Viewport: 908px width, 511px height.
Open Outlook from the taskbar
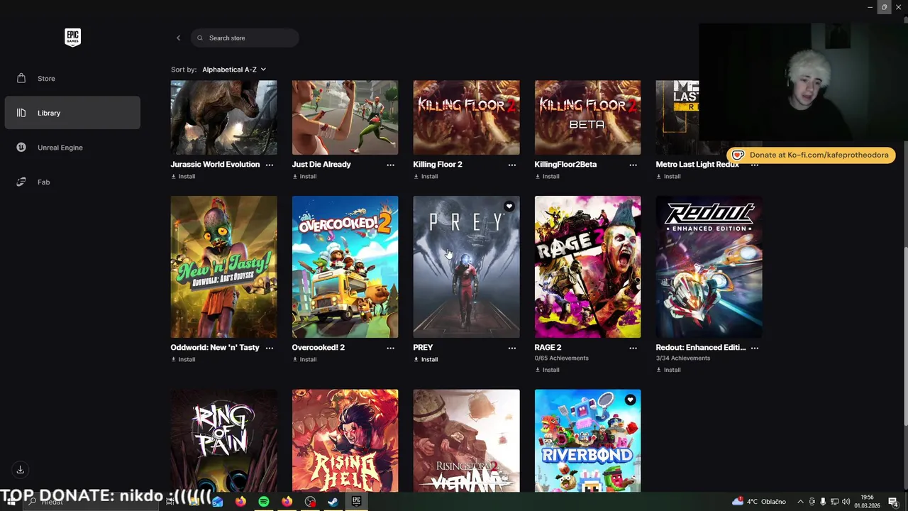217,502
